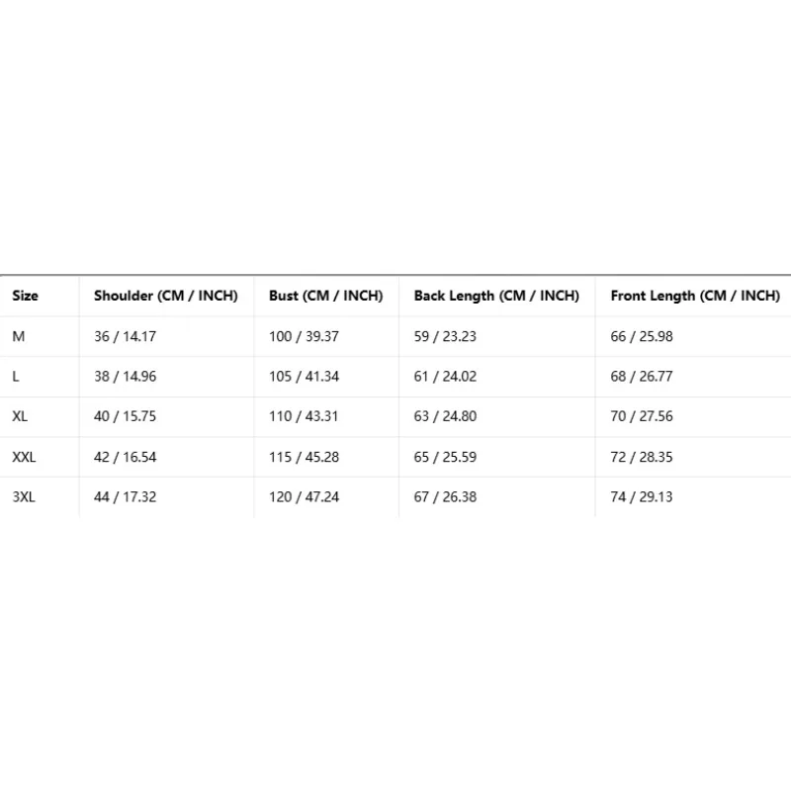Click the 115 / 45.28 bust cell

(304, 457)
